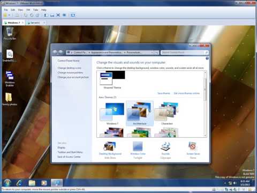Open Taskbar and Start Menu link
257x193 pixels.
click(x=70, y=152)
